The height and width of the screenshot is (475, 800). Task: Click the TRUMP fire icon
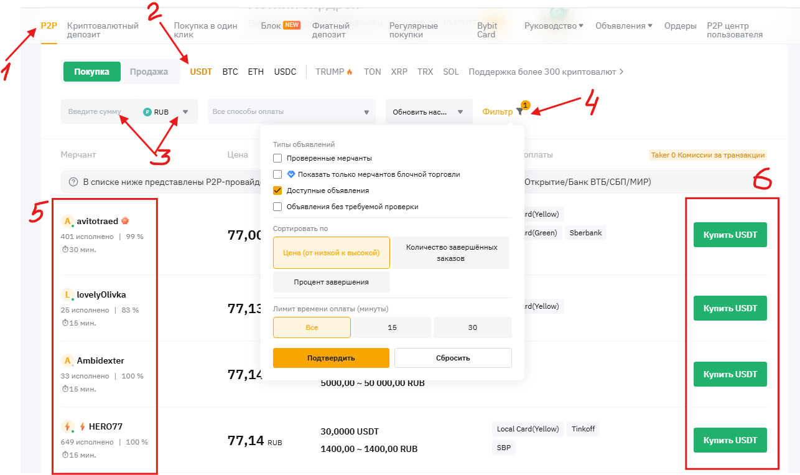(350, 72)
